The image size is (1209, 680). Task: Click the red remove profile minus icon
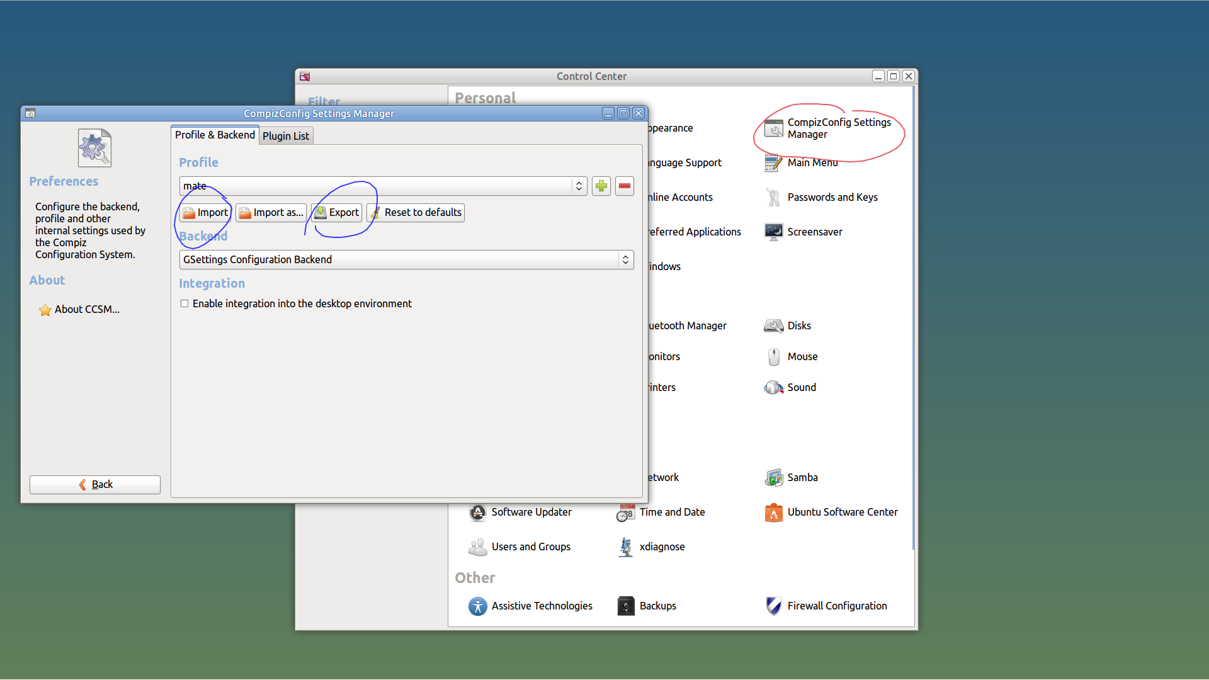[625, 186]
